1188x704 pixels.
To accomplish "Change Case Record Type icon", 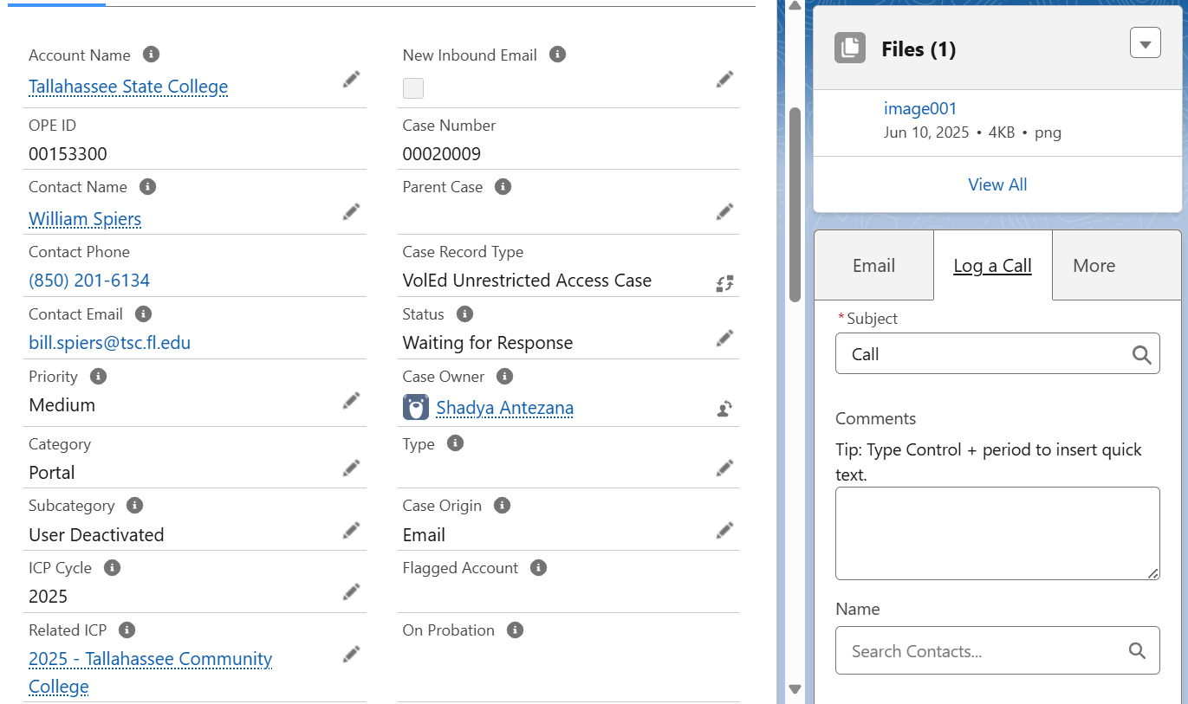I will (x=725, y=283).
